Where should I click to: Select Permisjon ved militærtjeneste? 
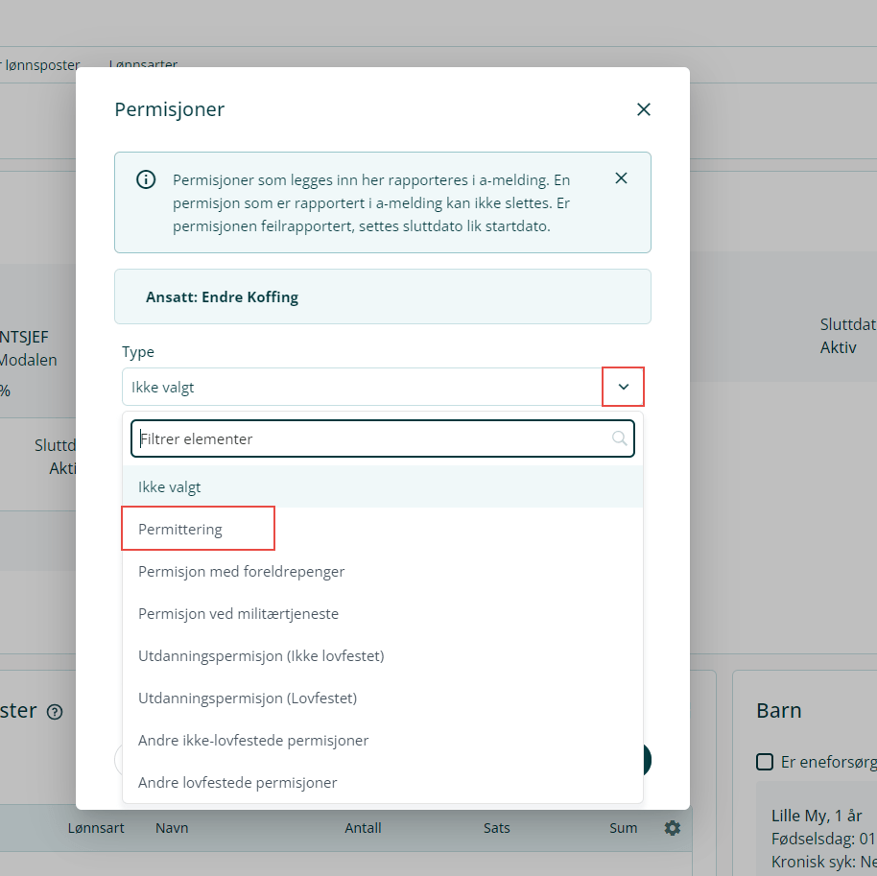coord(238,613)
